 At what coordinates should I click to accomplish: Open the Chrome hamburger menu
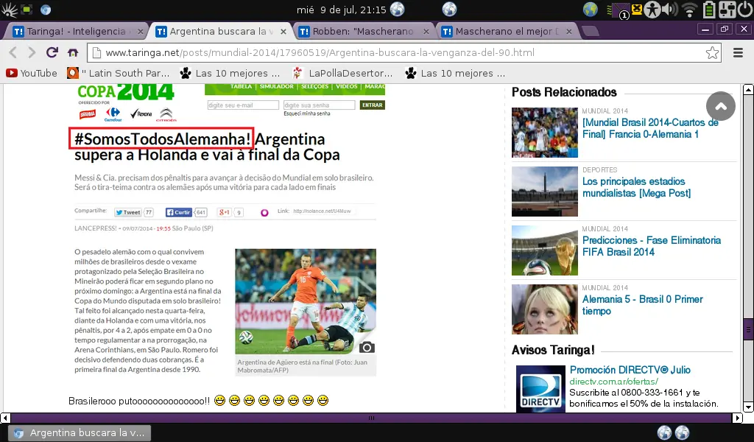click(x=738, y=52)
